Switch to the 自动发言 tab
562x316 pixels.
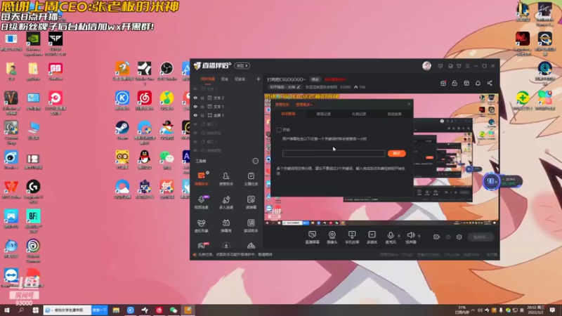pos(394,114)
